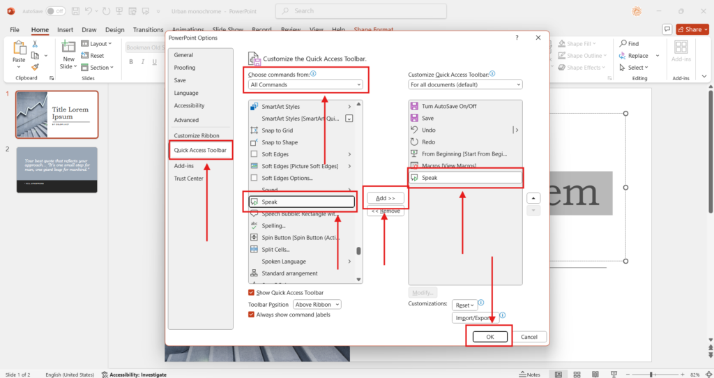Open the Insert ribbon tab
Viewport: 714px width, 378px height.
click(65, 30)
